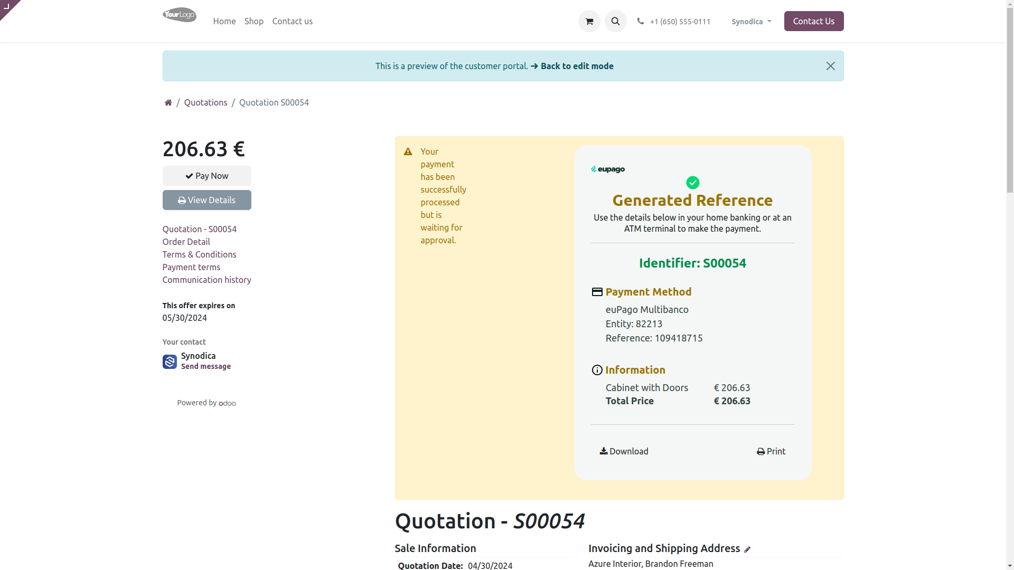The width and height of the screenshot is (1014, 570).
Task: Click the green checkmark success icon
Action: coord(692,183)
